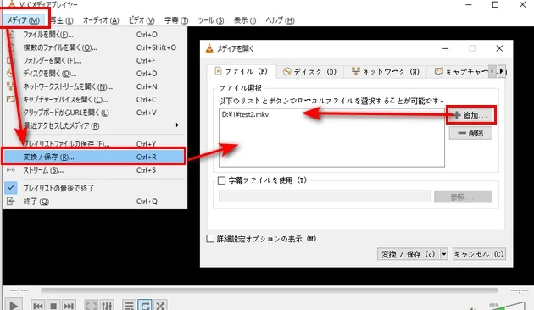Click the 変換 / 保存 (o) button
This screenshot has height=310, width=534.
point(409,254)
